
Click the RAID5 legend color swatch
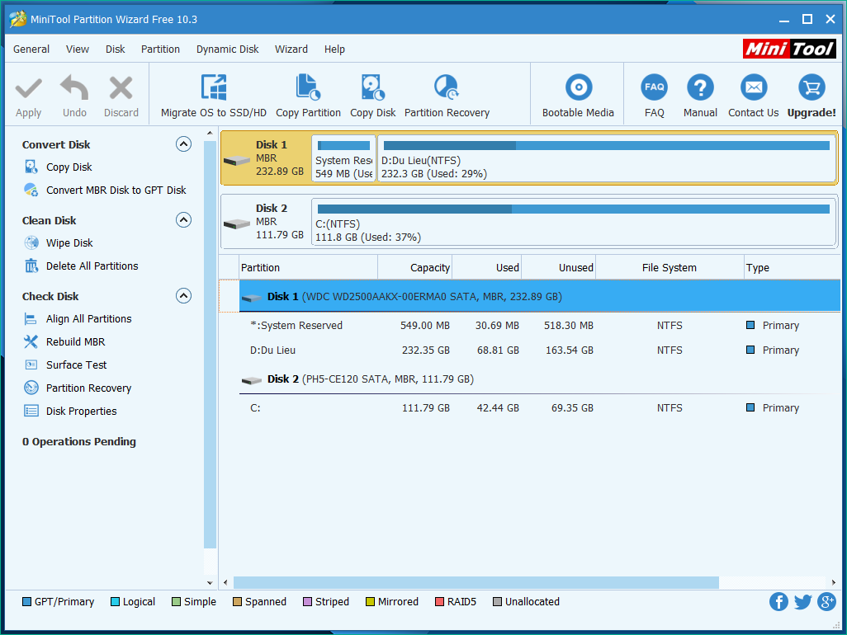tap(440, 601)
